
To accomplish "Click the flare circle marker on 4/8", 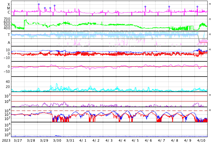I will pos(169,6).
